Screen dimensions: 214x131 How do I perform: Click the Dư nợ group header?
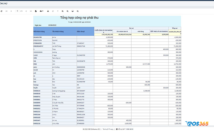[131, 28]
